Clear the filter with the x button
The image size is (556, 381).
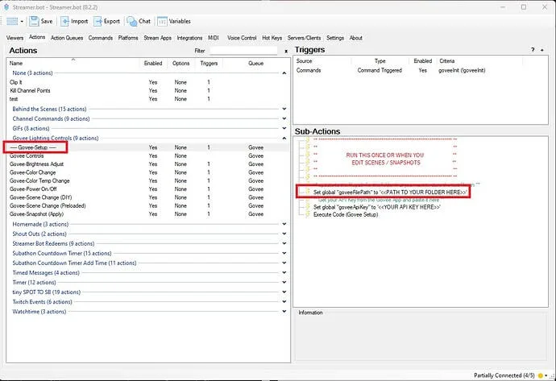[x=286, y=52]
